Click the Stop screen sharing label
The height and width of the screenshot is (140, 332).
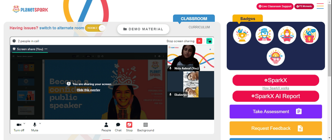tap(180, 41)
